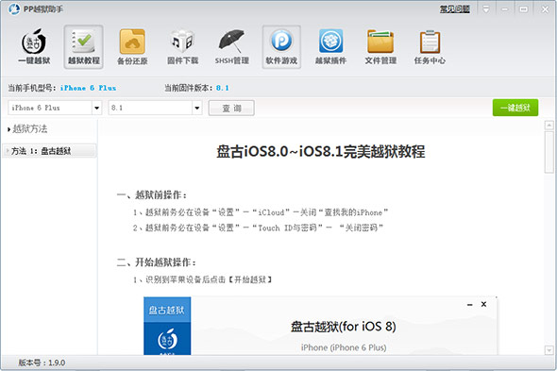Image resolution: width=557 pixels, height=371 pixels.
Task: Open the 越狱插件 jailbreak plugins icon
Action: (330, 47)
